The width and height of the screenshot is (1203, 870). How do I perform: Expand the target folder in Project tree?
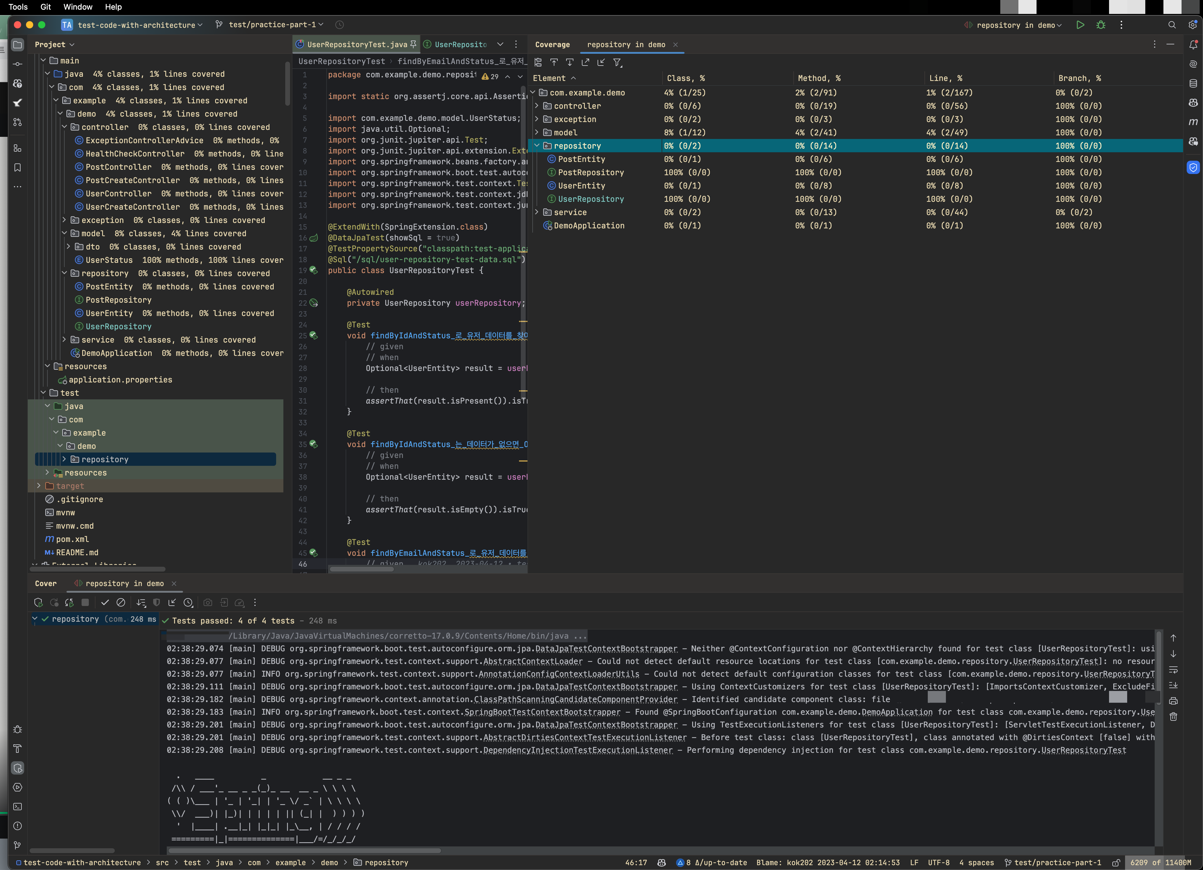point(38,486)
